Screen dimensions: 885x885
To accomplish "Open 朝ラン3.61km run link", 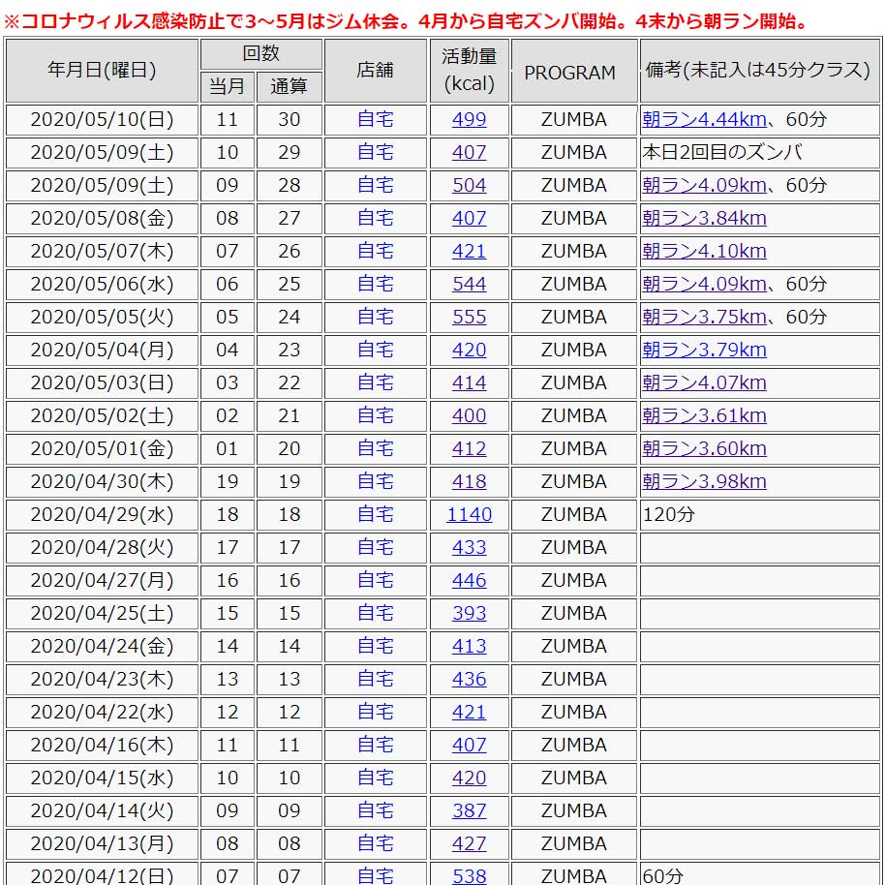I will pyautogui.click(x=704, y=416).
